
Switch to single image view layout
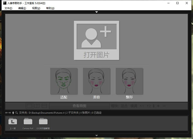coord(29,106)
